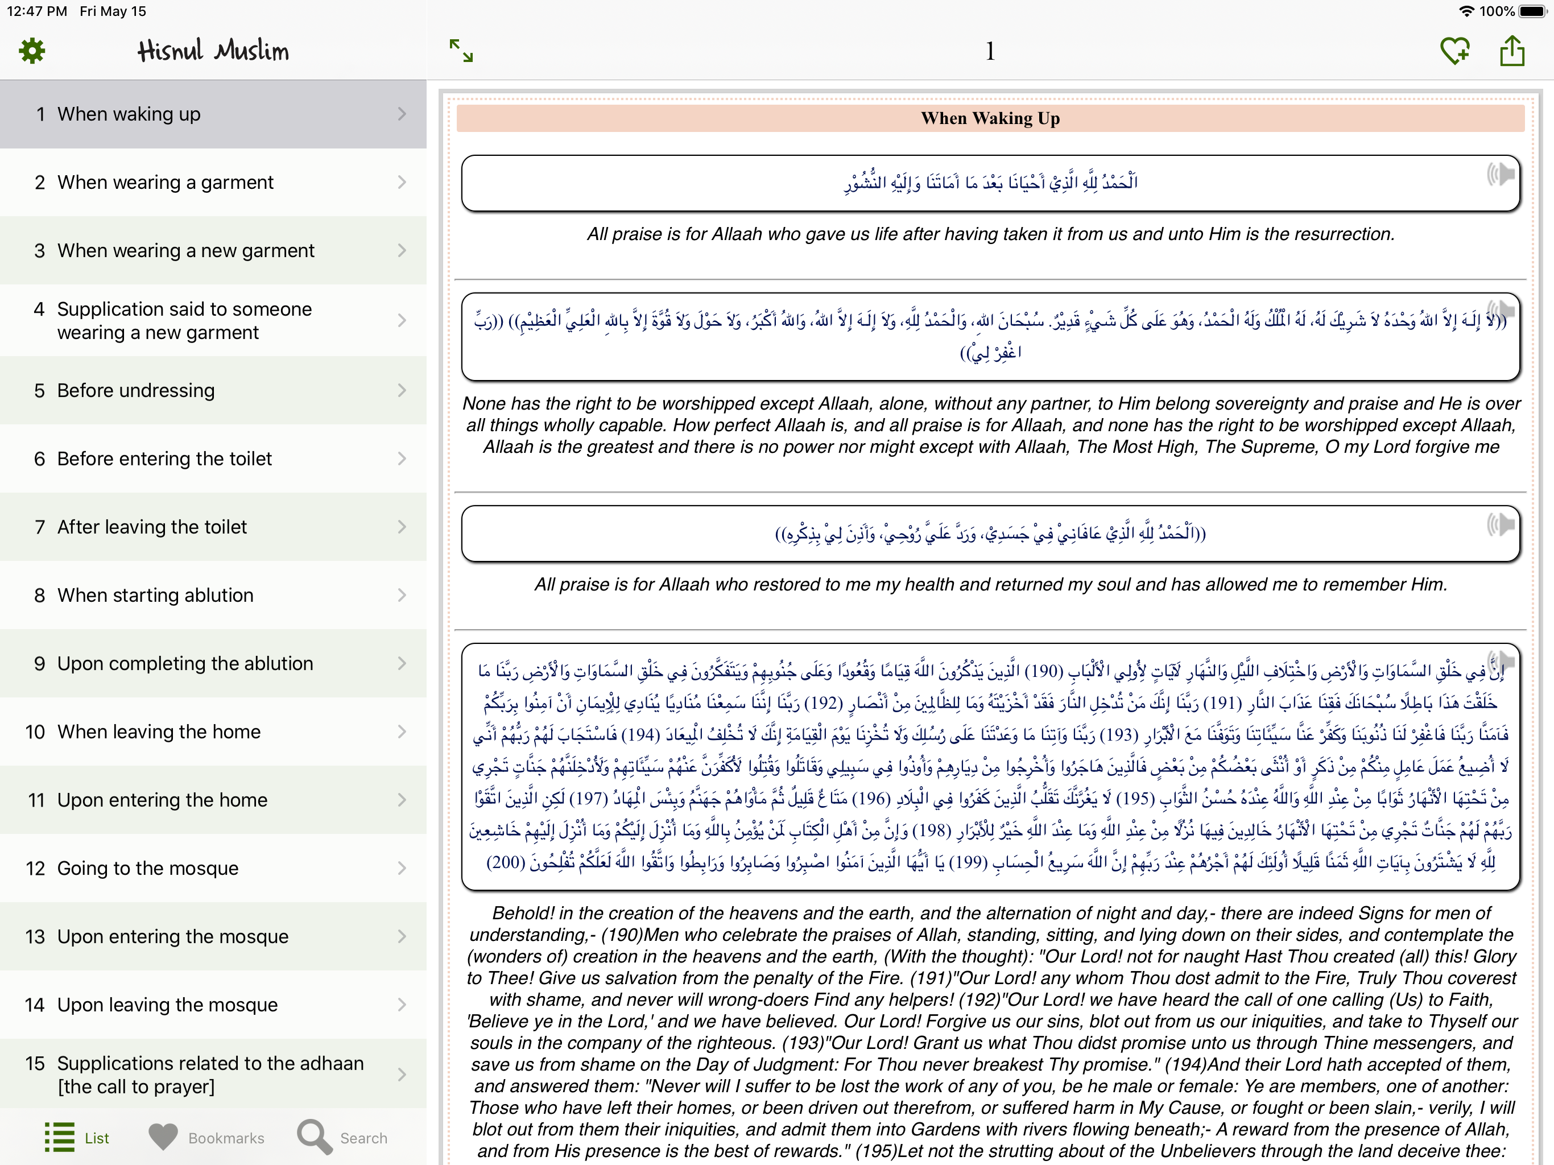
Task: Expand chevron for When waking up
Action: 402,114
